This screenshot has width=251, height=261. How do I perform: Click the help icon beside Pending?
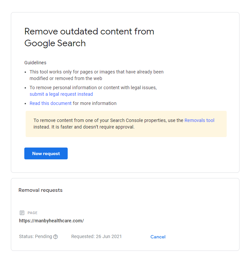pos(56,237)
